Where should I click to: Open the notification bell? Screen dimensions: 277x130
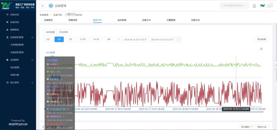(x=254, y=6)
